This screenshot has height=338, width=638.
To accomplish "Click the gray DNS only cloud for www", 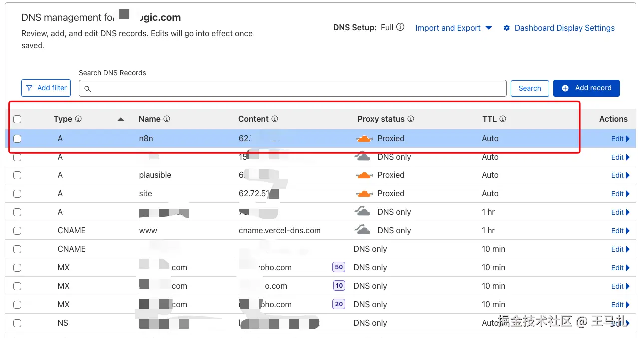I will pos(363,230).
